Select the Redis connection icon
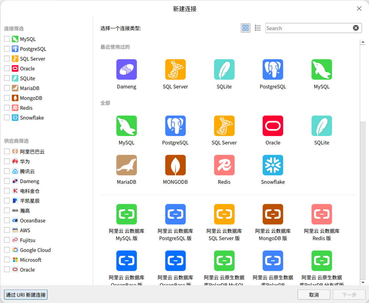 (224, 165)
